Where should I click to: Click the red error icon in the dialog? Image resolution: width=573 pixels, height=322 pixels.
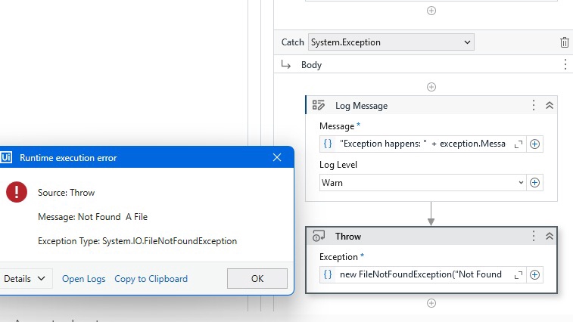click(x=17, y=192)
